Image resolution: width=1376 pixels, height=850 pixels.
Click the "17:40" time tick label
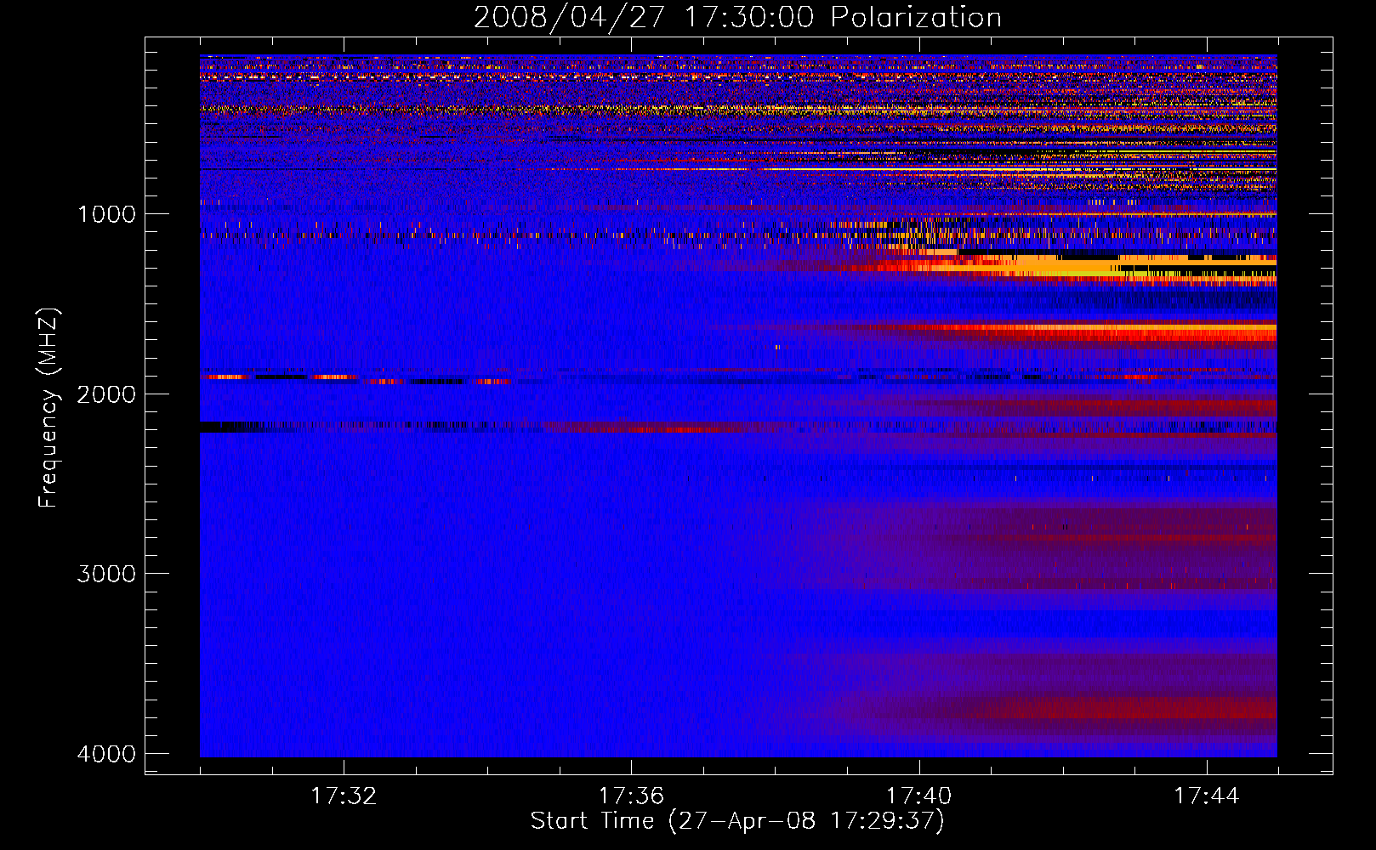[x=919, y=796]
